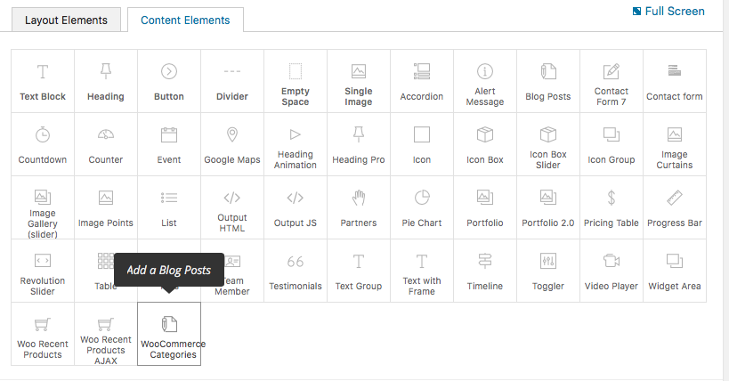Add Image Gallery (slider) element
Screen dimensions: 729x381
[x=43, y=208]
